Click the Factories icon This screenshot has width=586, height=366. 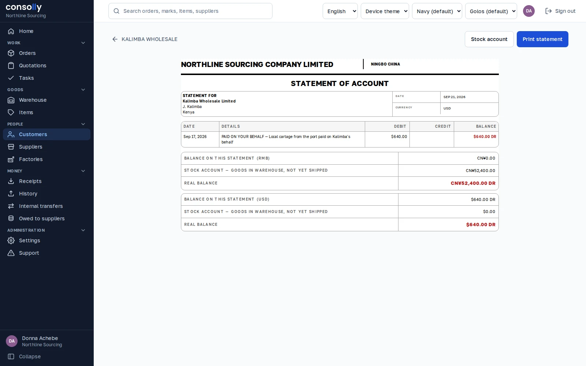[x=11, y=159]
